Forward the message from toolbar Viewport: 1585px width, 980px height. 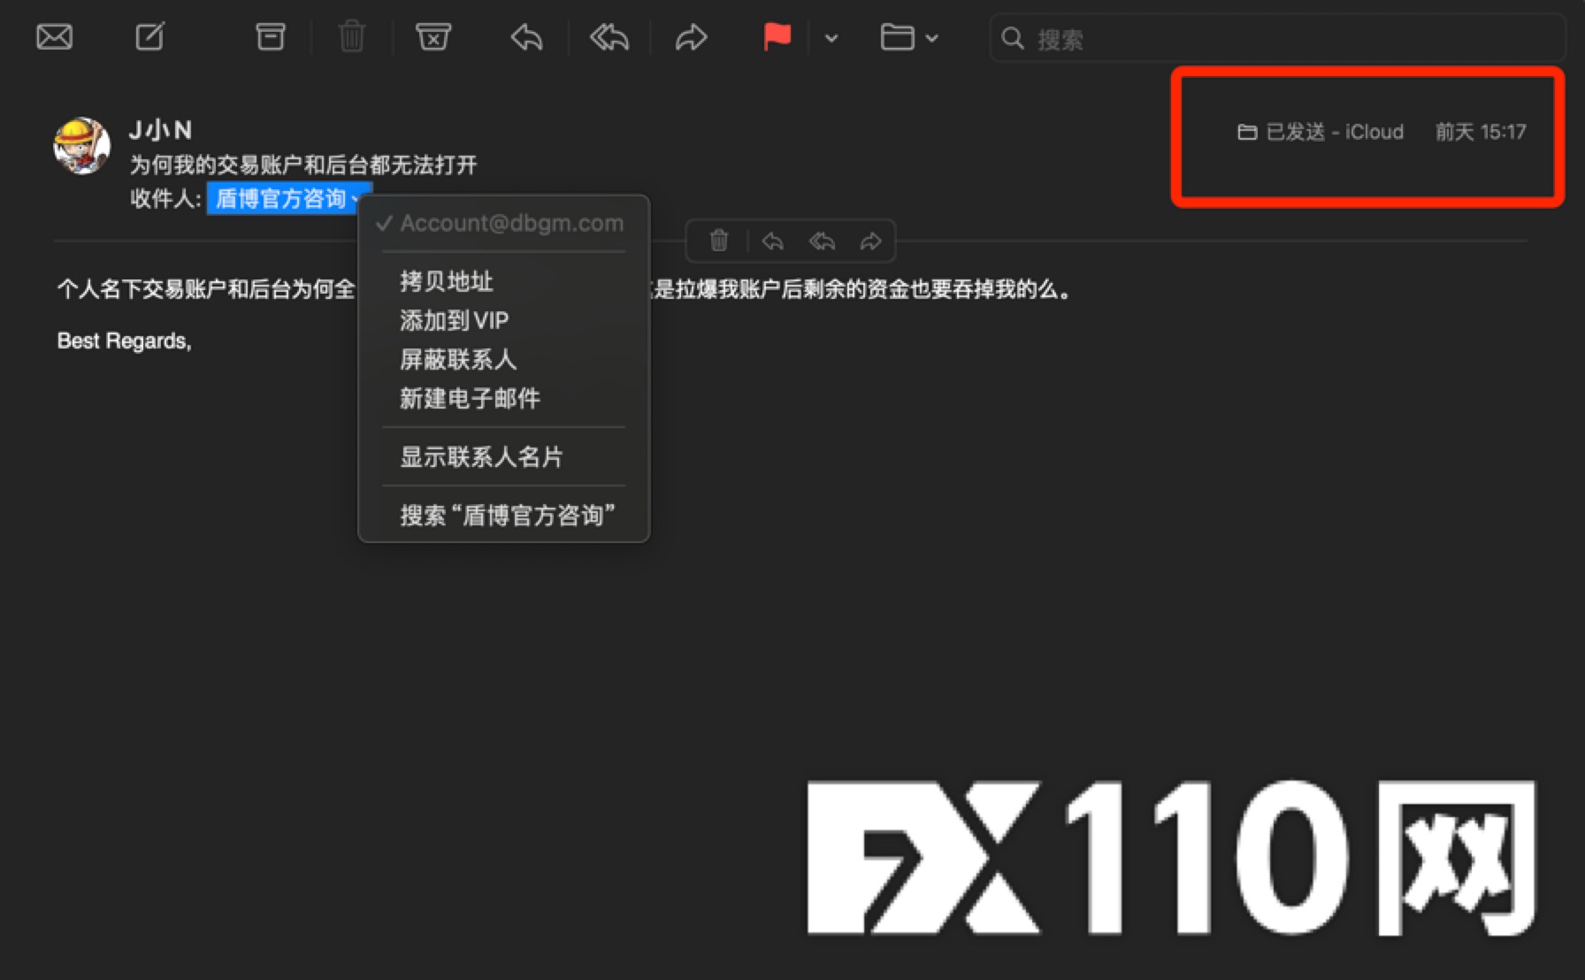pyautogui.click(x=691, y=37)
